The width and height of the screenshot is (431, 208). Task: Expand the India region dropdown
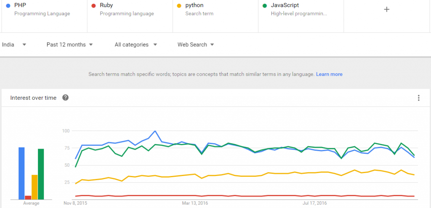click(x=14, y=45)
